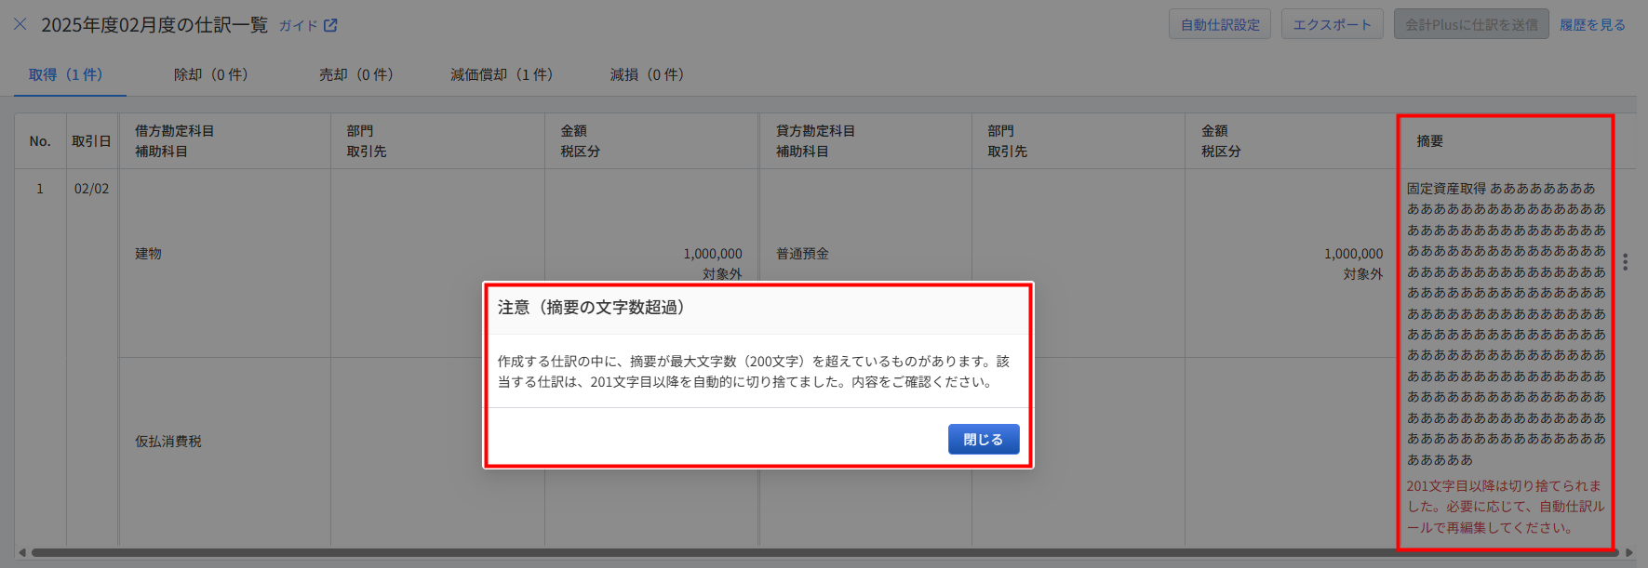Open the three-dot row options menu
This screenshot has height=568, width=1648.
1625,262
